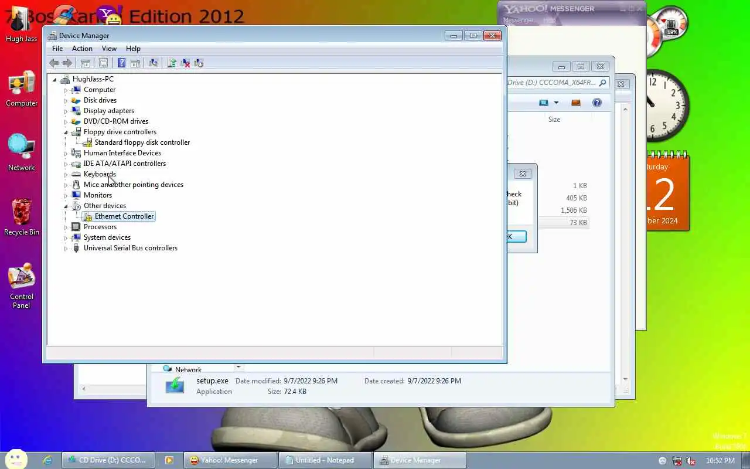Click the calendar gadget on desktop
Image resolution: width=750 pixels, height=469 pixels.
coord(669,191)
